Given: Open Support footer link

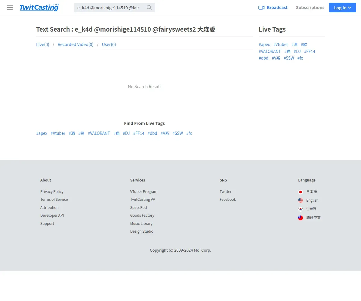Looking at the screenshot, I should (47, 224).
